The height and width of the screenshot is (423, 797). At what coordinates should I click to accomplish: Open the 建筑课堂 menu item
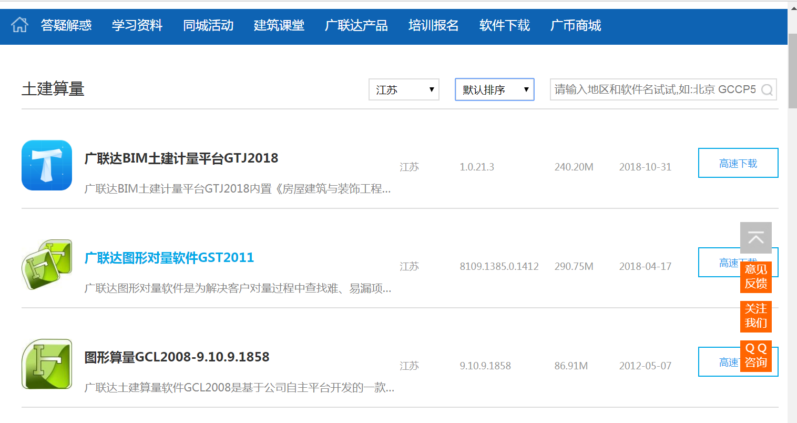pyautogui.click(x=279, y=25)
